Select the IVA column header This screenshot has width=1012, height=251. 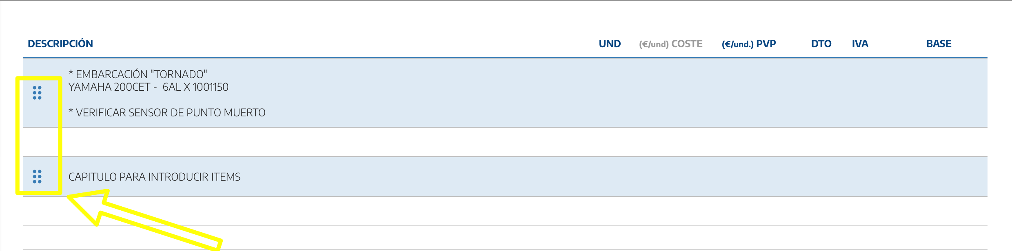click(x=860, y=44)
